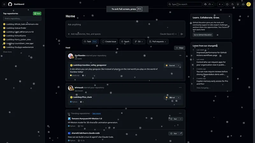Viewport: 255px width, 143px height.
Task: Click the GitHub Octocat logo
Action: pos(10,4)
